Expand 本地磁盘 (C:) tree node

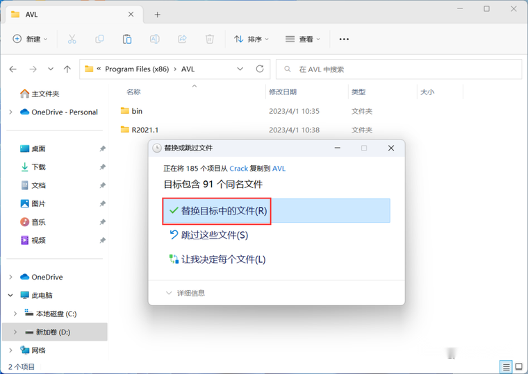[15, 314]
